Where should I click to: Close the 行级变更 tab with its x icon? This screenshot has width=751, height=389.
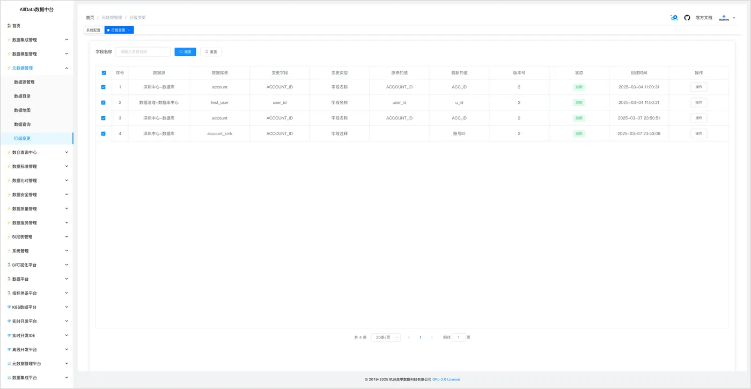click(129, 31)
